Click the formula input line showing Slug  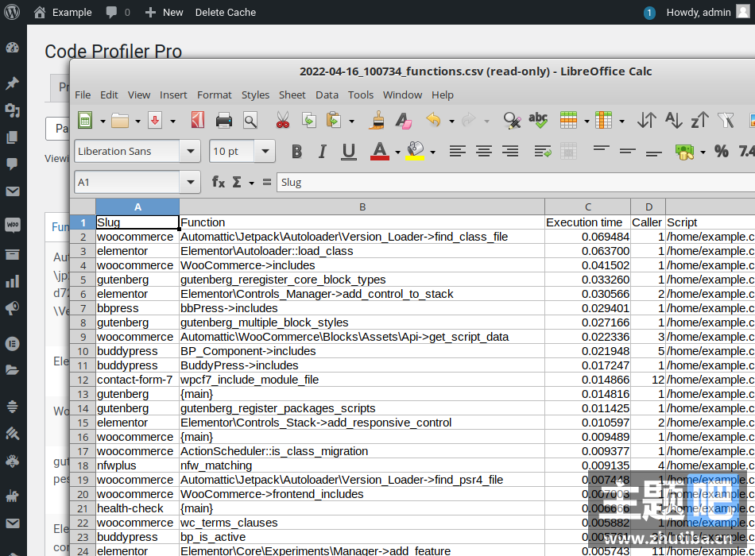point(516,182)
